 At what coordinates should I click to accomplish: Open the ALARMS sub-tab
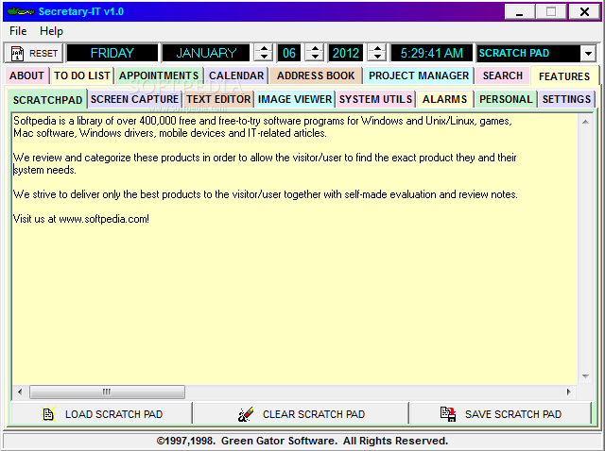tap(445, 99)
